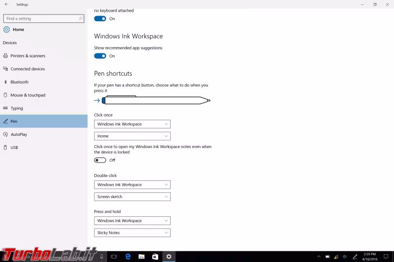394x262 pixels.
Task: Click the Connected devices icon
Action: click(x=5, y=69)
